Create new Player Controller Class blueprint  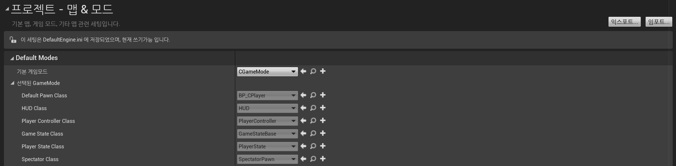[x=323, y=121]
